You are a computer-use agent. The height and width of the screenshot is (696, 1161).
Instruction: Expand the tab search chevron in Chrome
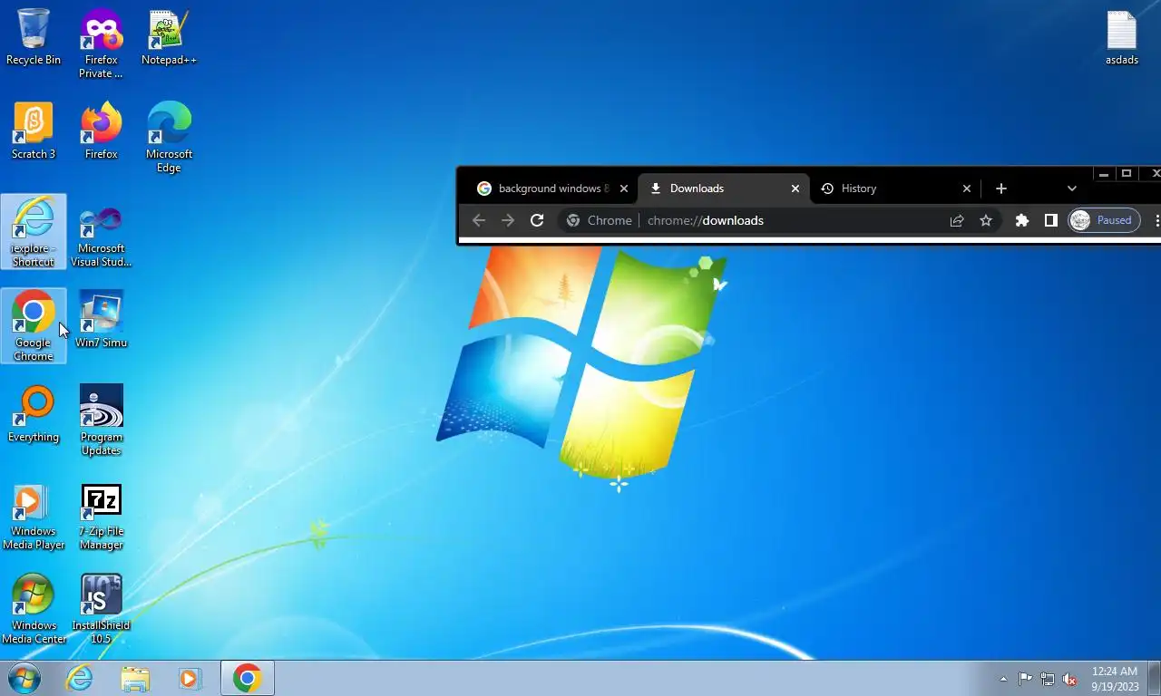click(x=1072, y=188)
